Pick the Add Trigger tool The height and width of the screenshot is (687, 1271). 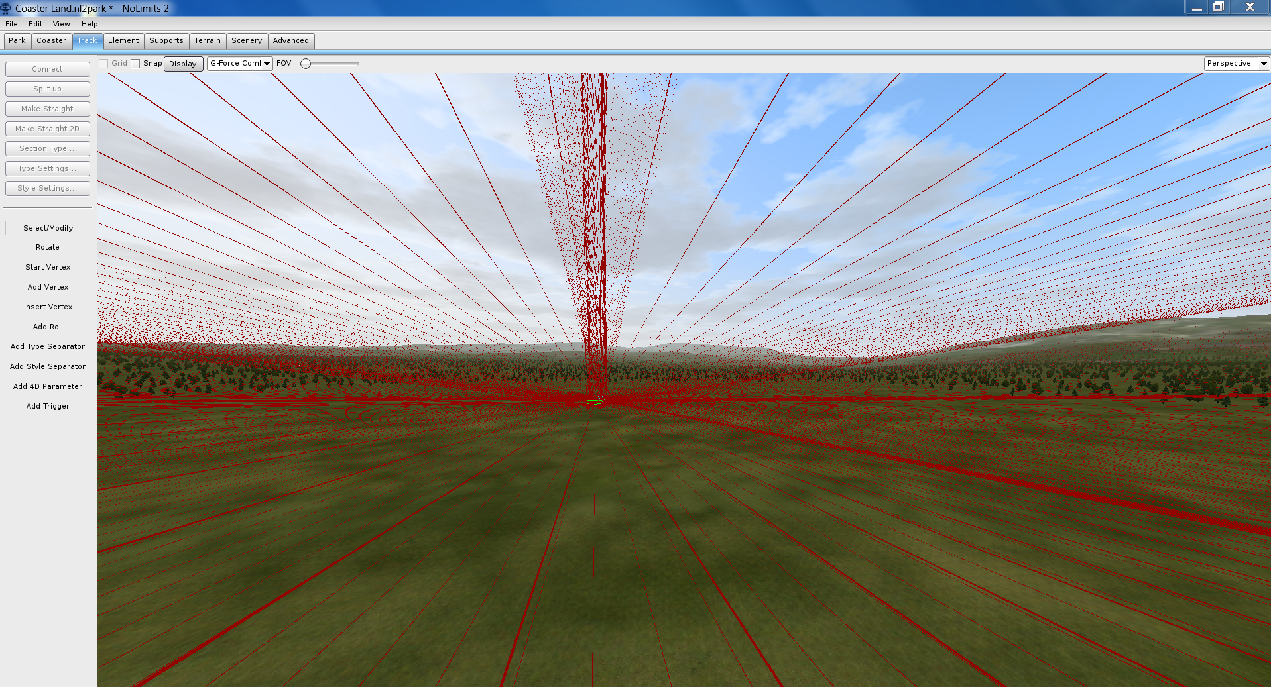click(48, 406)
